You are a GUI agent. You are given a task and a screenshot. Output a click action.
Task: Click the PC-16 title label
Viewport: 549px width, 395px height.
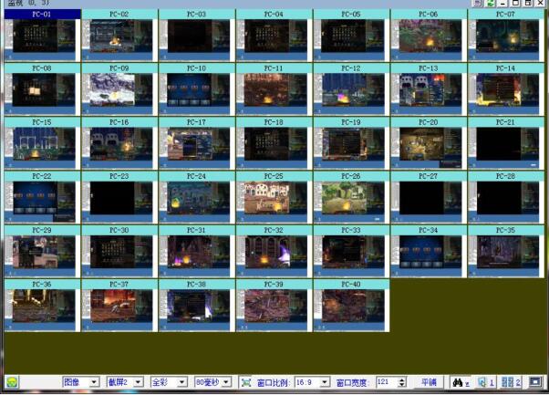point(119,122)
